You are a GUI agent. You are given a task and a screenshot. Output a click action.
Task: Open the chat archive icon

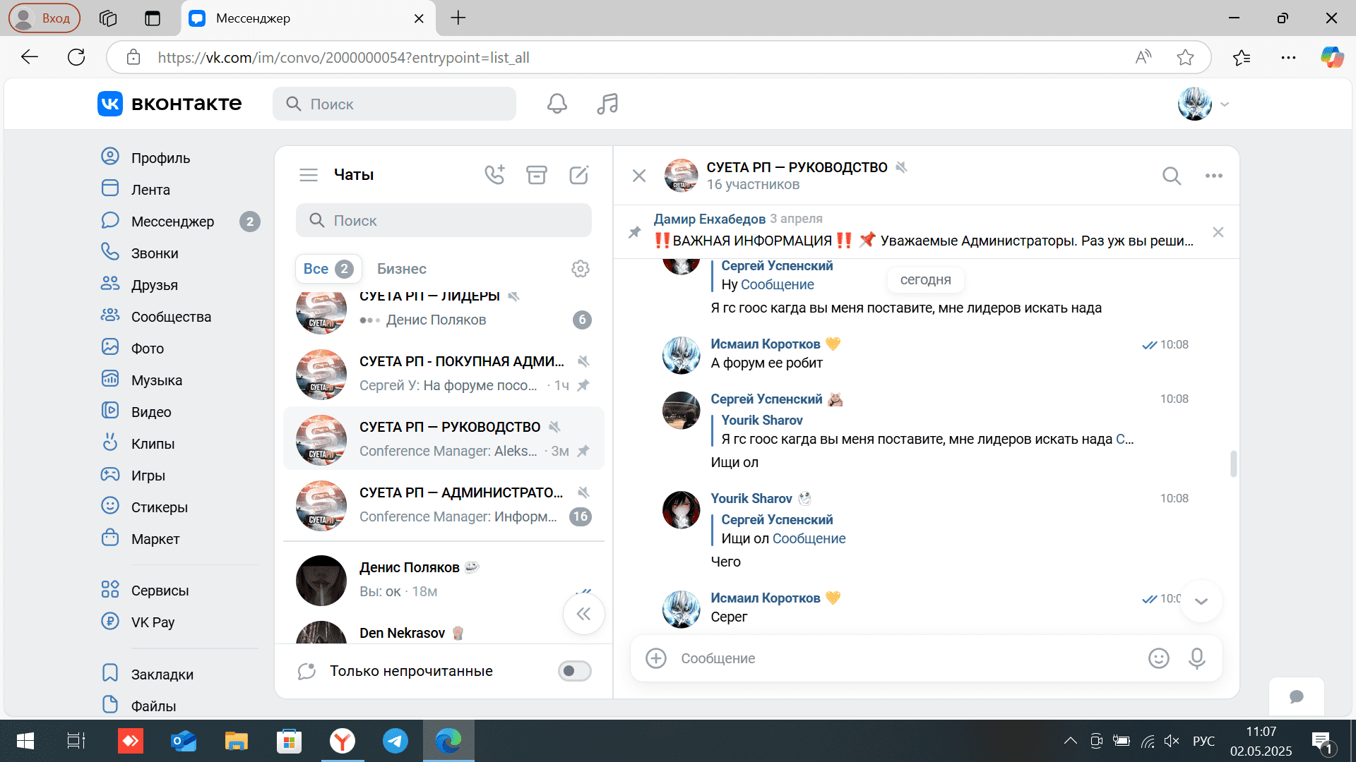[537, 174]
